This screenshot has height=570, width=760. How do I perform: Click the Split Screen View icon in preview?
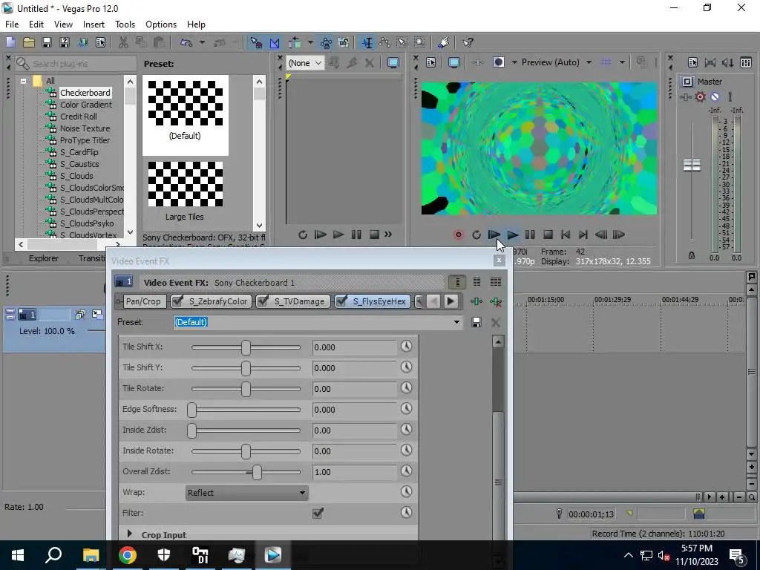(498, 62)
